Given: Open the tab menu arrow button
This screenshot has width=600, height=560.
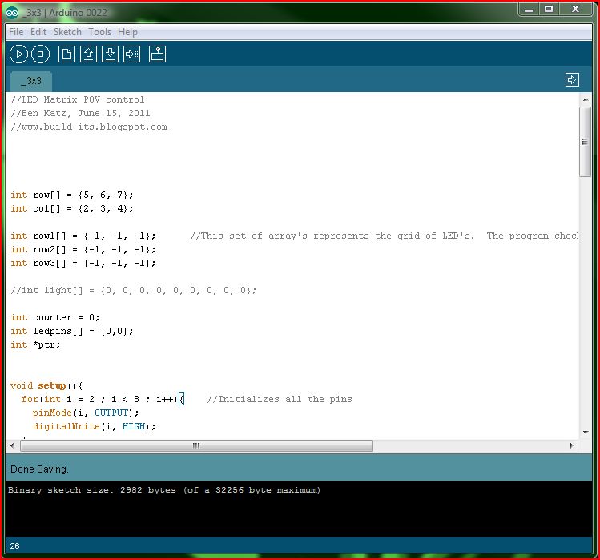Looking at the screenshot, I should tap(572, 79).
